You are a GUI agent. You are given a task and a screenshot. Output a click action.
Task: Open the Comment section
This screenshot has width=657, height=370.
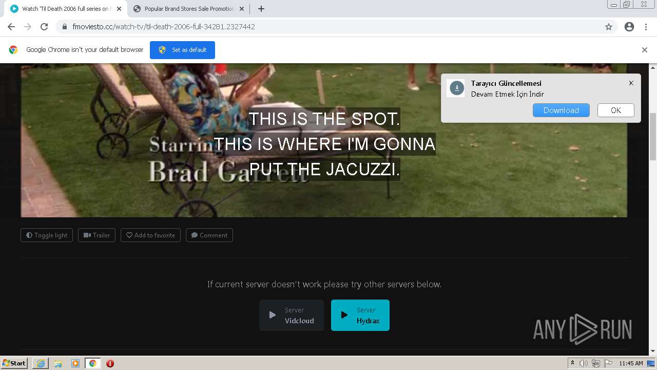pos(209,235)
